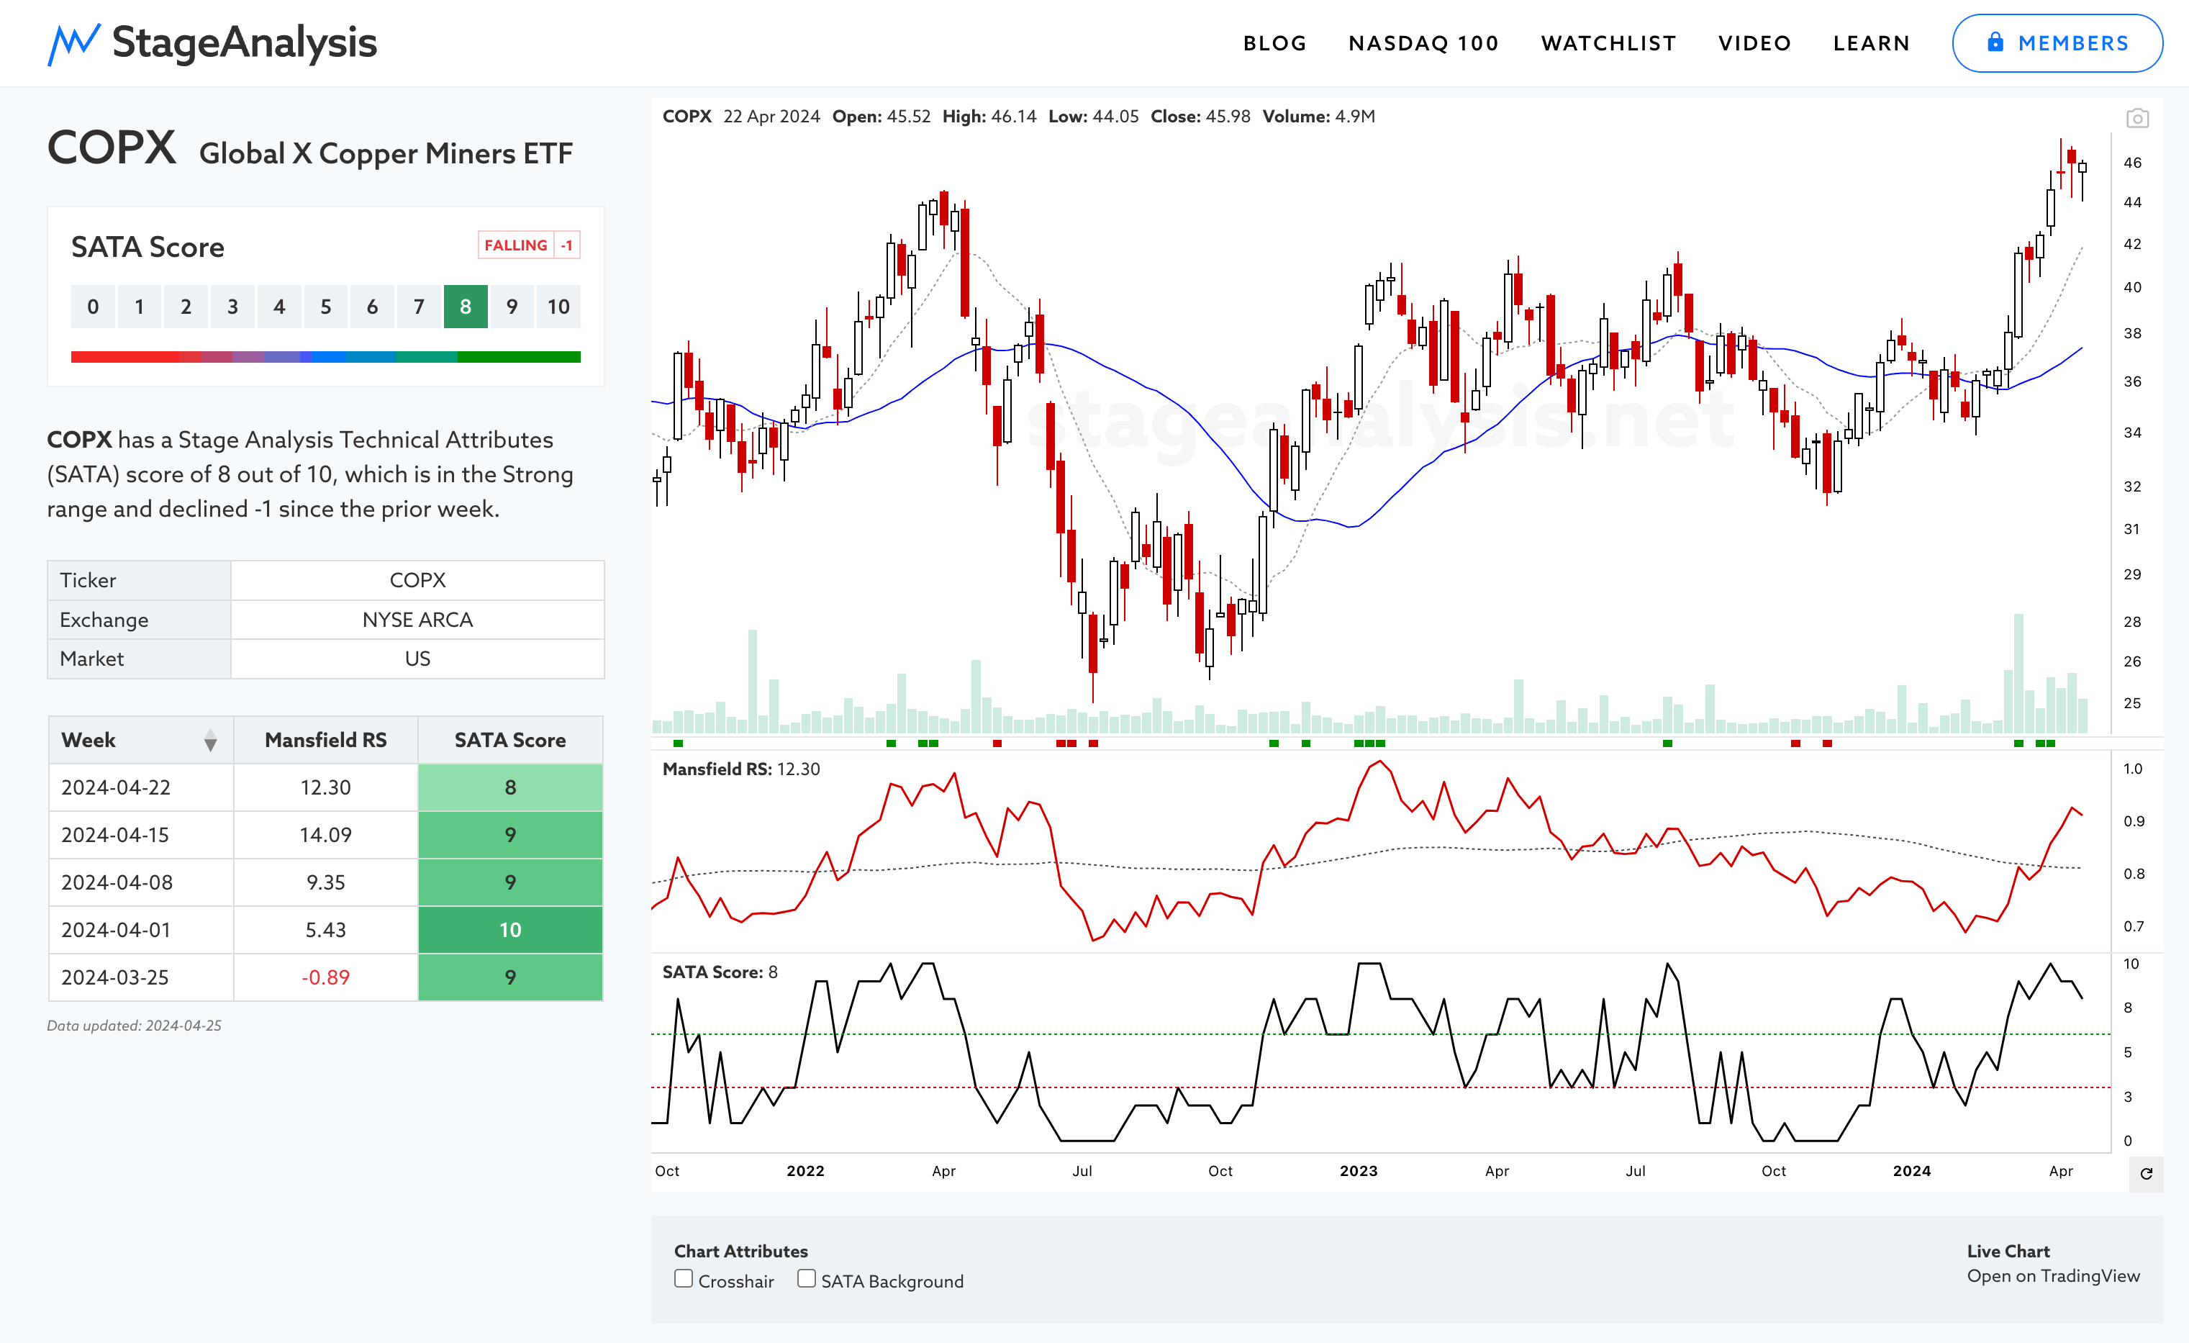
Task: Click the Close: 45.98 value in chart header
Action: [x=1200, y=117]
